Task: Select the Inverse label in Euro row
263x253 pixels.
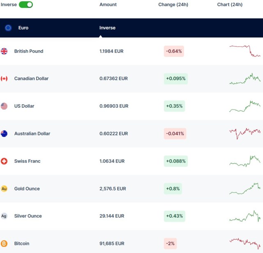Action: click(x=107, y=28)
